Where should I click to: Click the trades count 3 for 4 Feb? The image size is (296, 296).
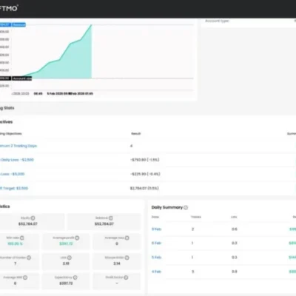pos(192,272)
